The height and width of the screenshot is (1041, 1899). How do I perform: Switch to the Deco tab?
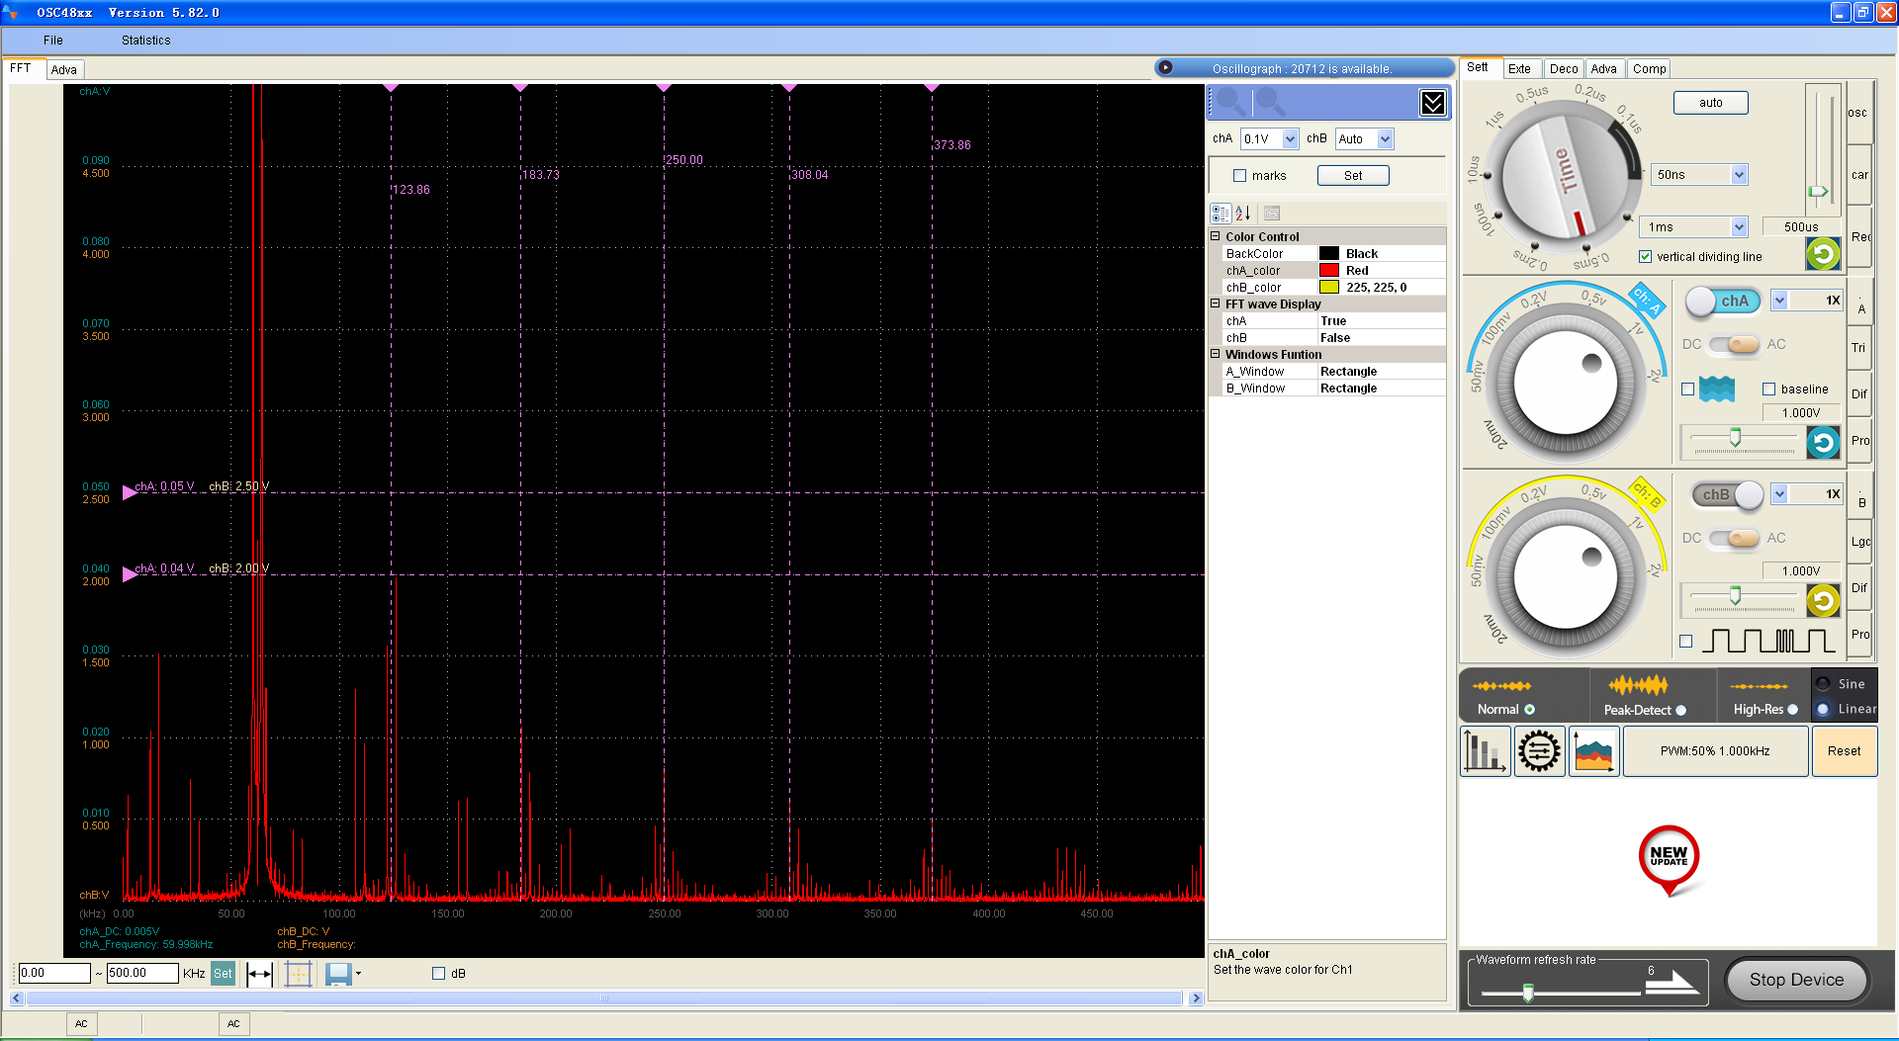coord(1563,69)
